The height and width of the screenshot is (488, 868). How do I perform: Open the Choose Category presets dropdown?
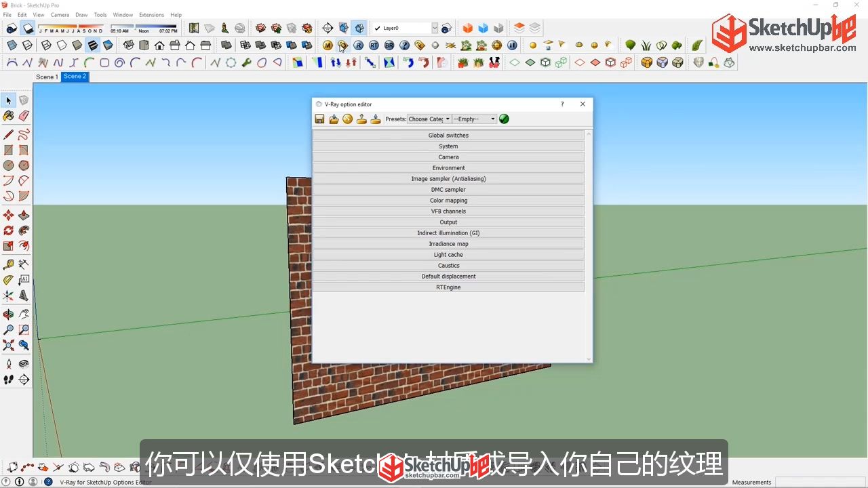[x=429, y=119]
